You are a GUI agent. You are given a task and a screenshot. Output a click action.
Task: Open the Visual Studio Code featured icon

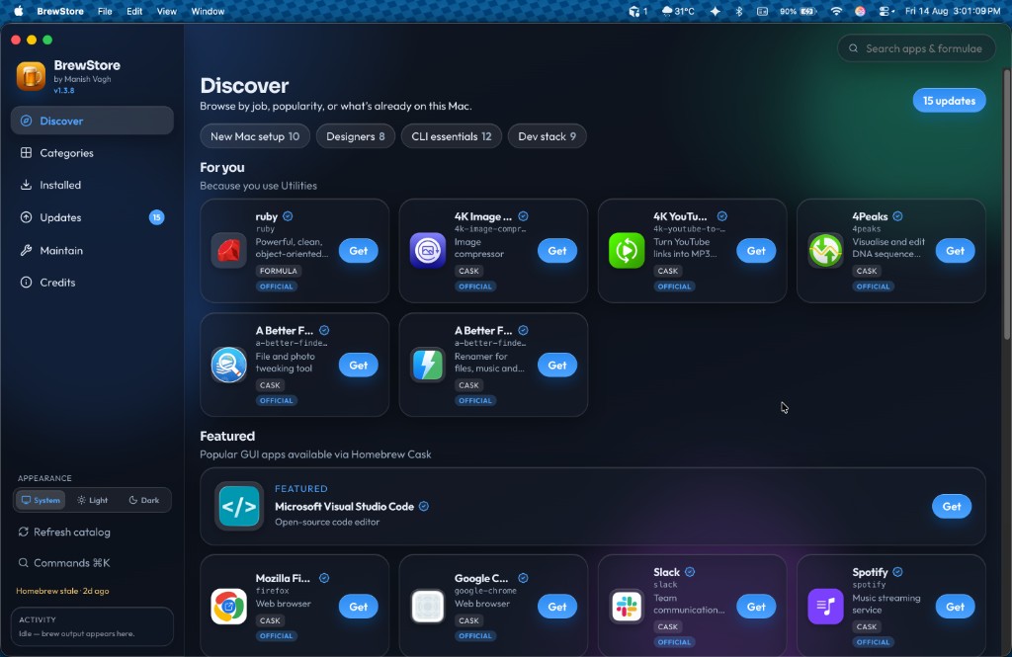(x=239, y=507)
